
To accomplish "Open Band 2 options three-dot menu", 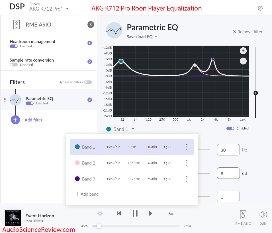I will (x=187, y=163).
